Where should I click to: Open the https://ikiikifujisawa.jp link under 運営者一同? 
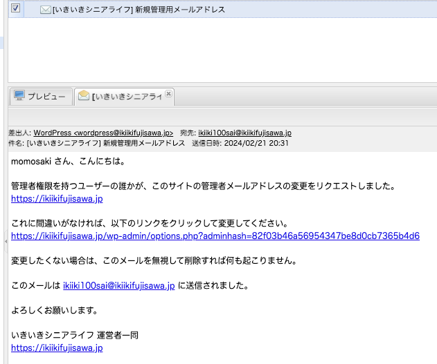coord(57,348)
